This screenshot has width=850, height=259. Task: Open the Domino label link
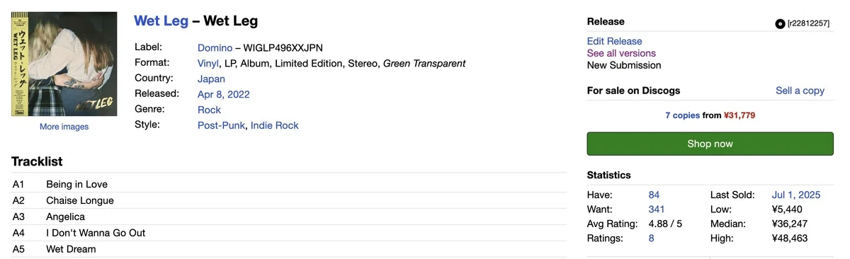pyautogui.click(x=215, y=48)
